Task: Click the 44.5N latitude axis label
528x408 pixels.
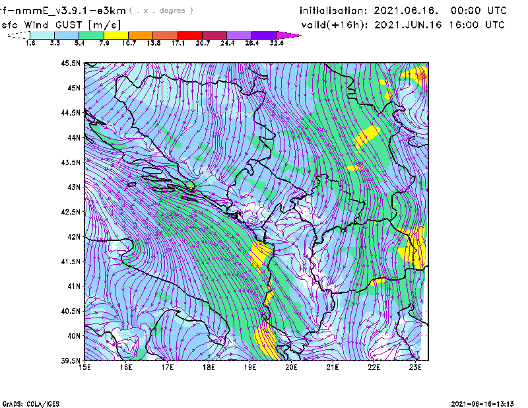Action: [x=71, y=112]
